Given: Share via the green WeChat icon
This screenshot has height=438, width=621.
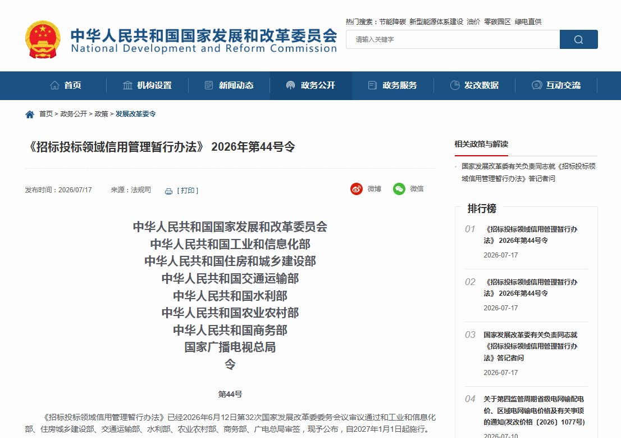Looking at the screenshot, I should coord(399,189).
